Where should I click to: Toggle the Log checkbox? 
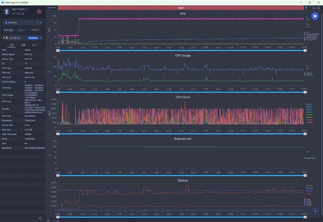54,220
